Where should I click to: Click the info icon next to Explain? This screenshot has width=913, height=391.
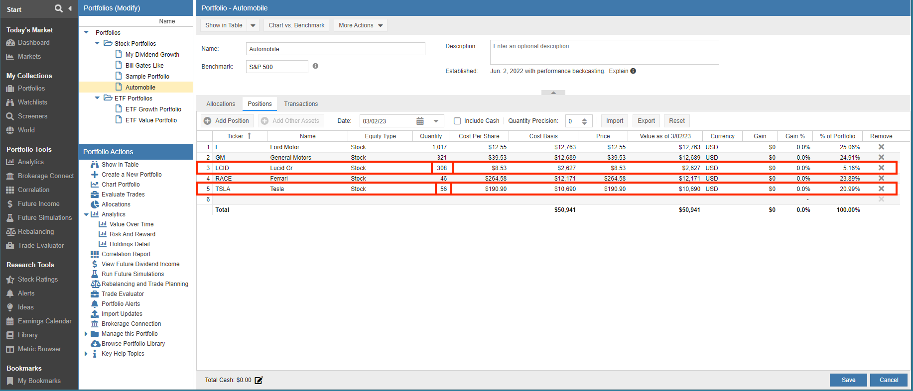click(633, 71)
